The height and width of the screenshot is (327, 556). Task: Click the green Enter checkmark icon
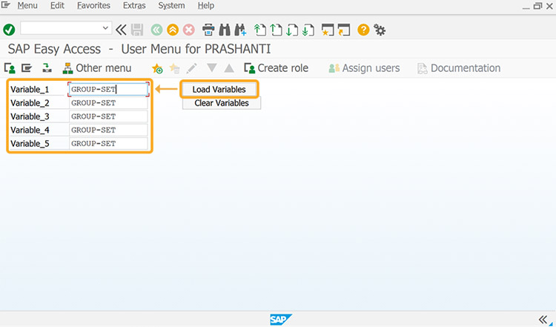(9, 30)
